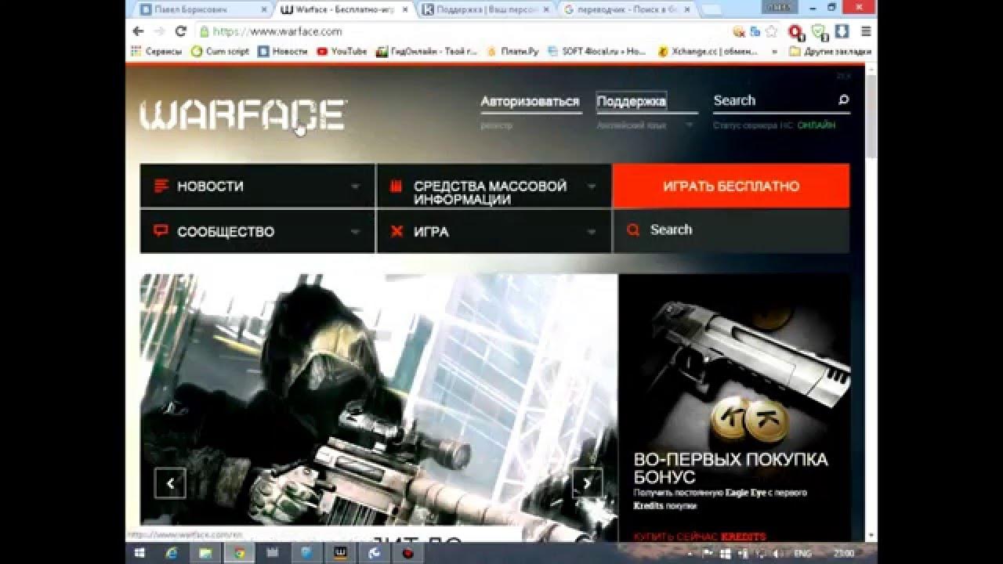Open the Новости bookmark
The height and width of the screenshot is (564, 1003).
(283, 51)
